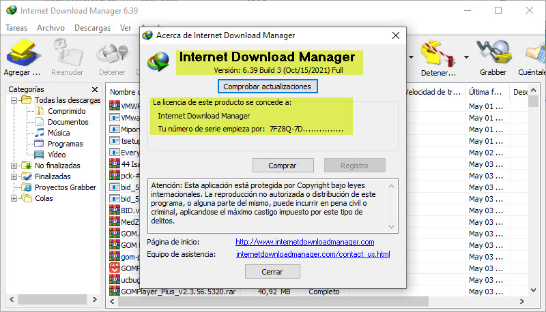Select Todas las descargas folder

click(68, 100)
